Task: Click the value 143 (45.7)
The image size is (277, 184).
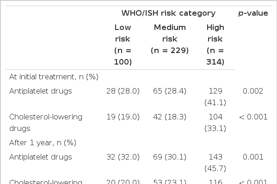Action: [215, 163]
